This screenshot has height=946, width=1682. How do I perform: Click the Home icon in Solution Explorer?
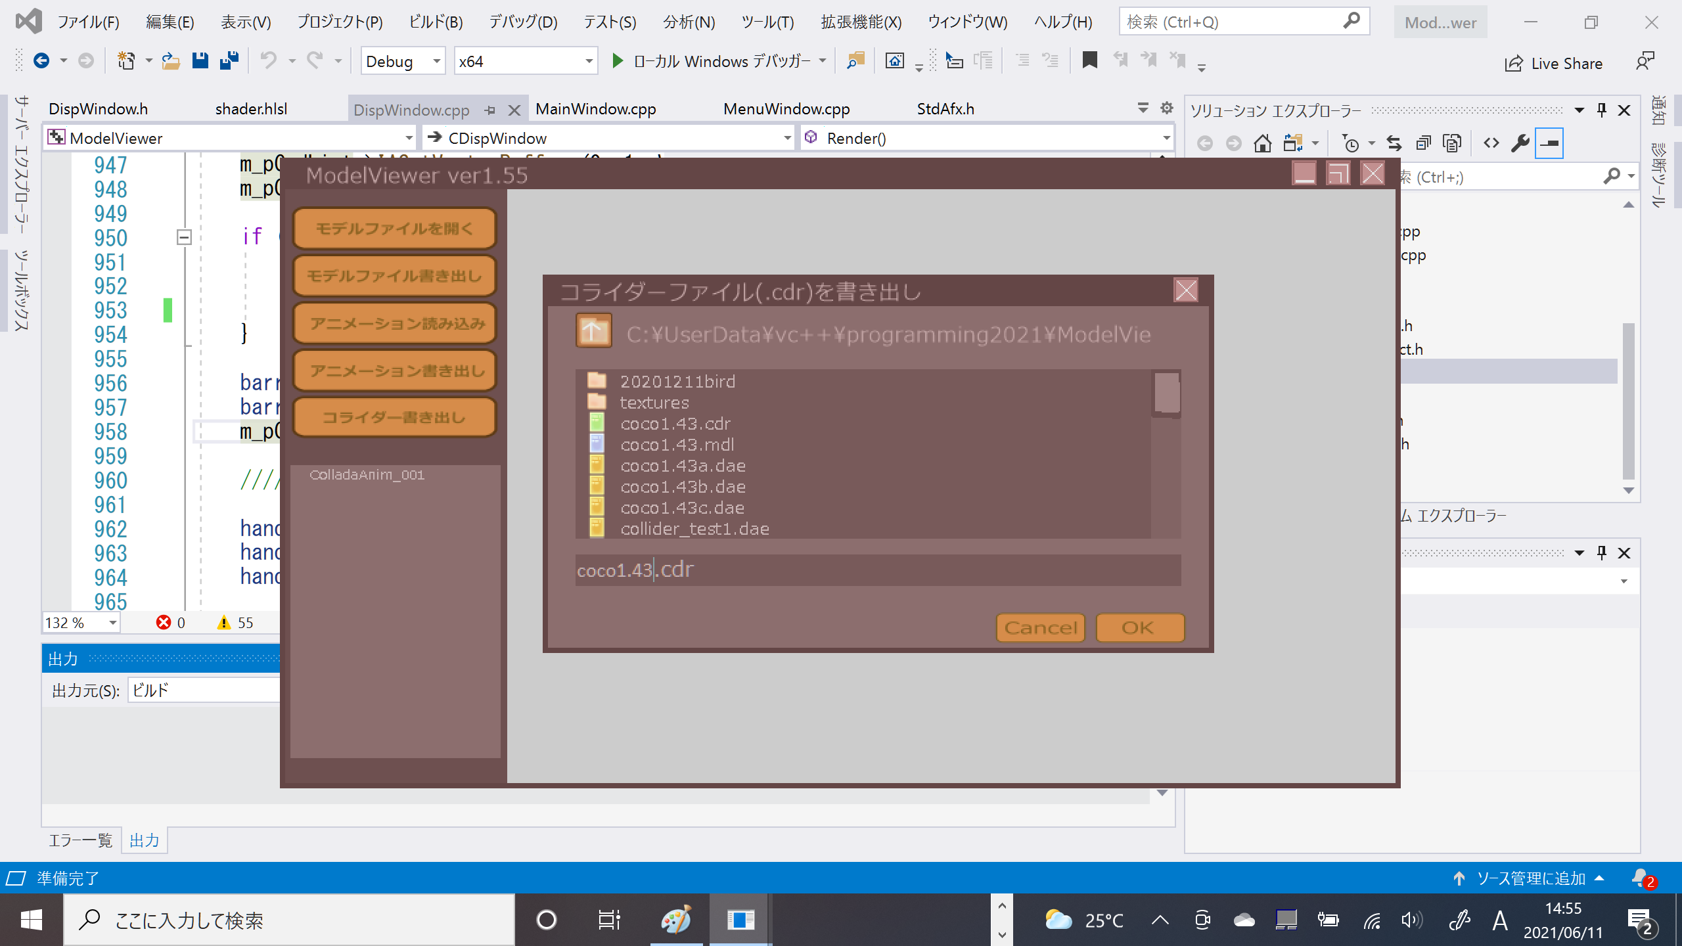[1262, 143]
